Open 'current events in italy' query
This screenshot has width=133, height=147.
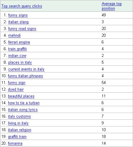pyautogui.click(x=26, y=69)
